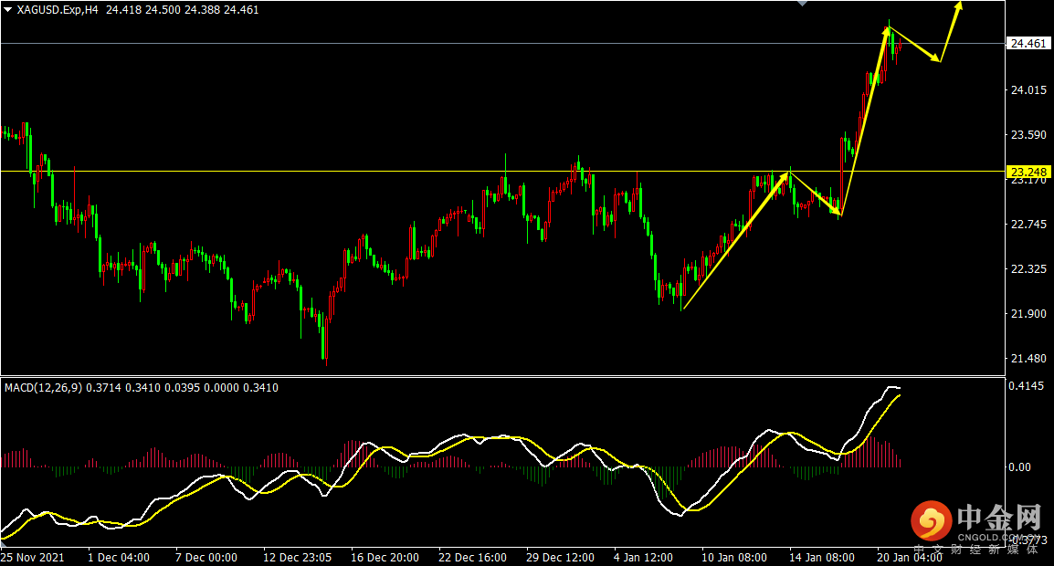Click the XAGUSD.Exp,H4 symbol title text
The height and width of the screenshot is (566, 1054).
58,9
